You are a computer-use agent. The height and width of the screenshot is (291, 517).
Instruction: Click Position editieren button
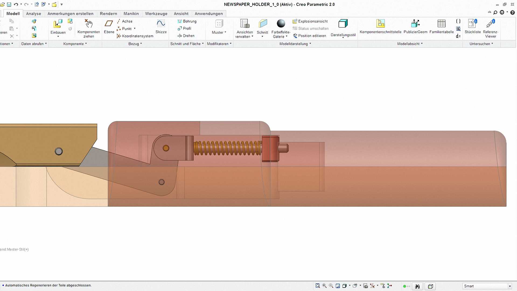309,36
